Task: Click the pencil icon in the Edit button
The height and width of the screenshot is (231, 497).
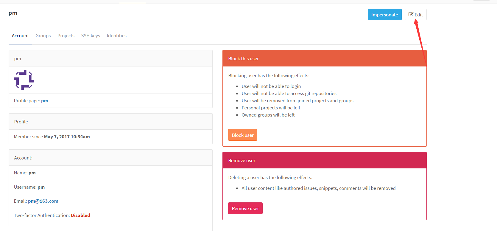Action: [x=411, y=14]
